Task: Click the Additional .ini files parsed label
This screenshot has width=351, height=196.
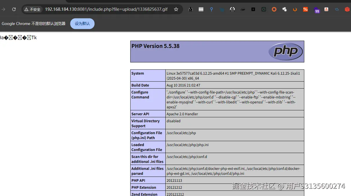Action: click(147, 171)
